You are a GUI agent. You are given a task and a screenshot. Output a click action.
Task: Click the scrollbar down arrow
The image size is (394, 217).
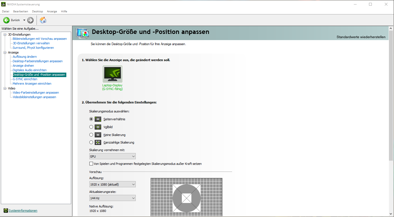click(391, 214)
